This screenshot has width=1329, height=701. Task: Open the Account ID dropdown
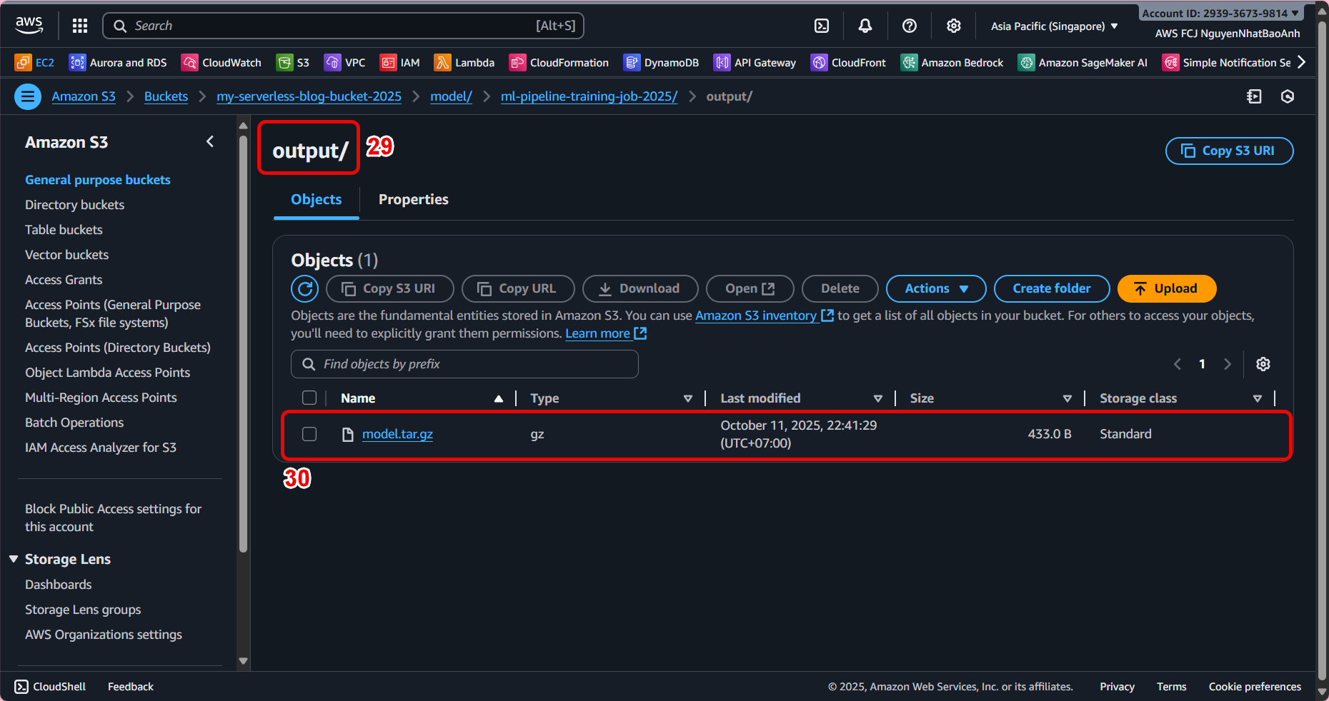point(1220,14)
